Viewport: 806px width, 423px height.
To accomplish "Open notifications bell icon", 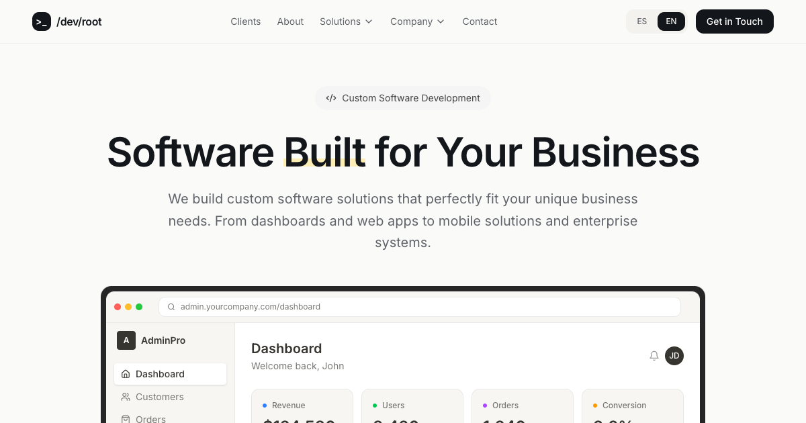I will (654, 356).
